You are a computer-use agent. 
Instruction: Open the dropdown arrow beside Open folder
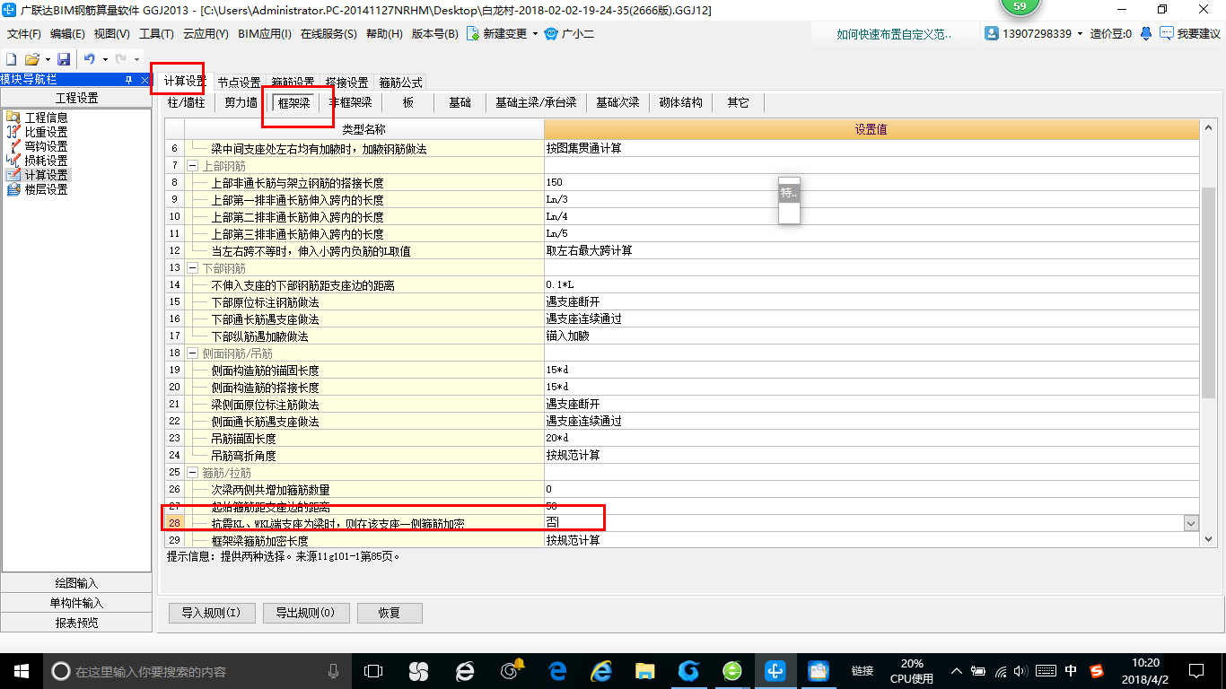click(47, 58)
